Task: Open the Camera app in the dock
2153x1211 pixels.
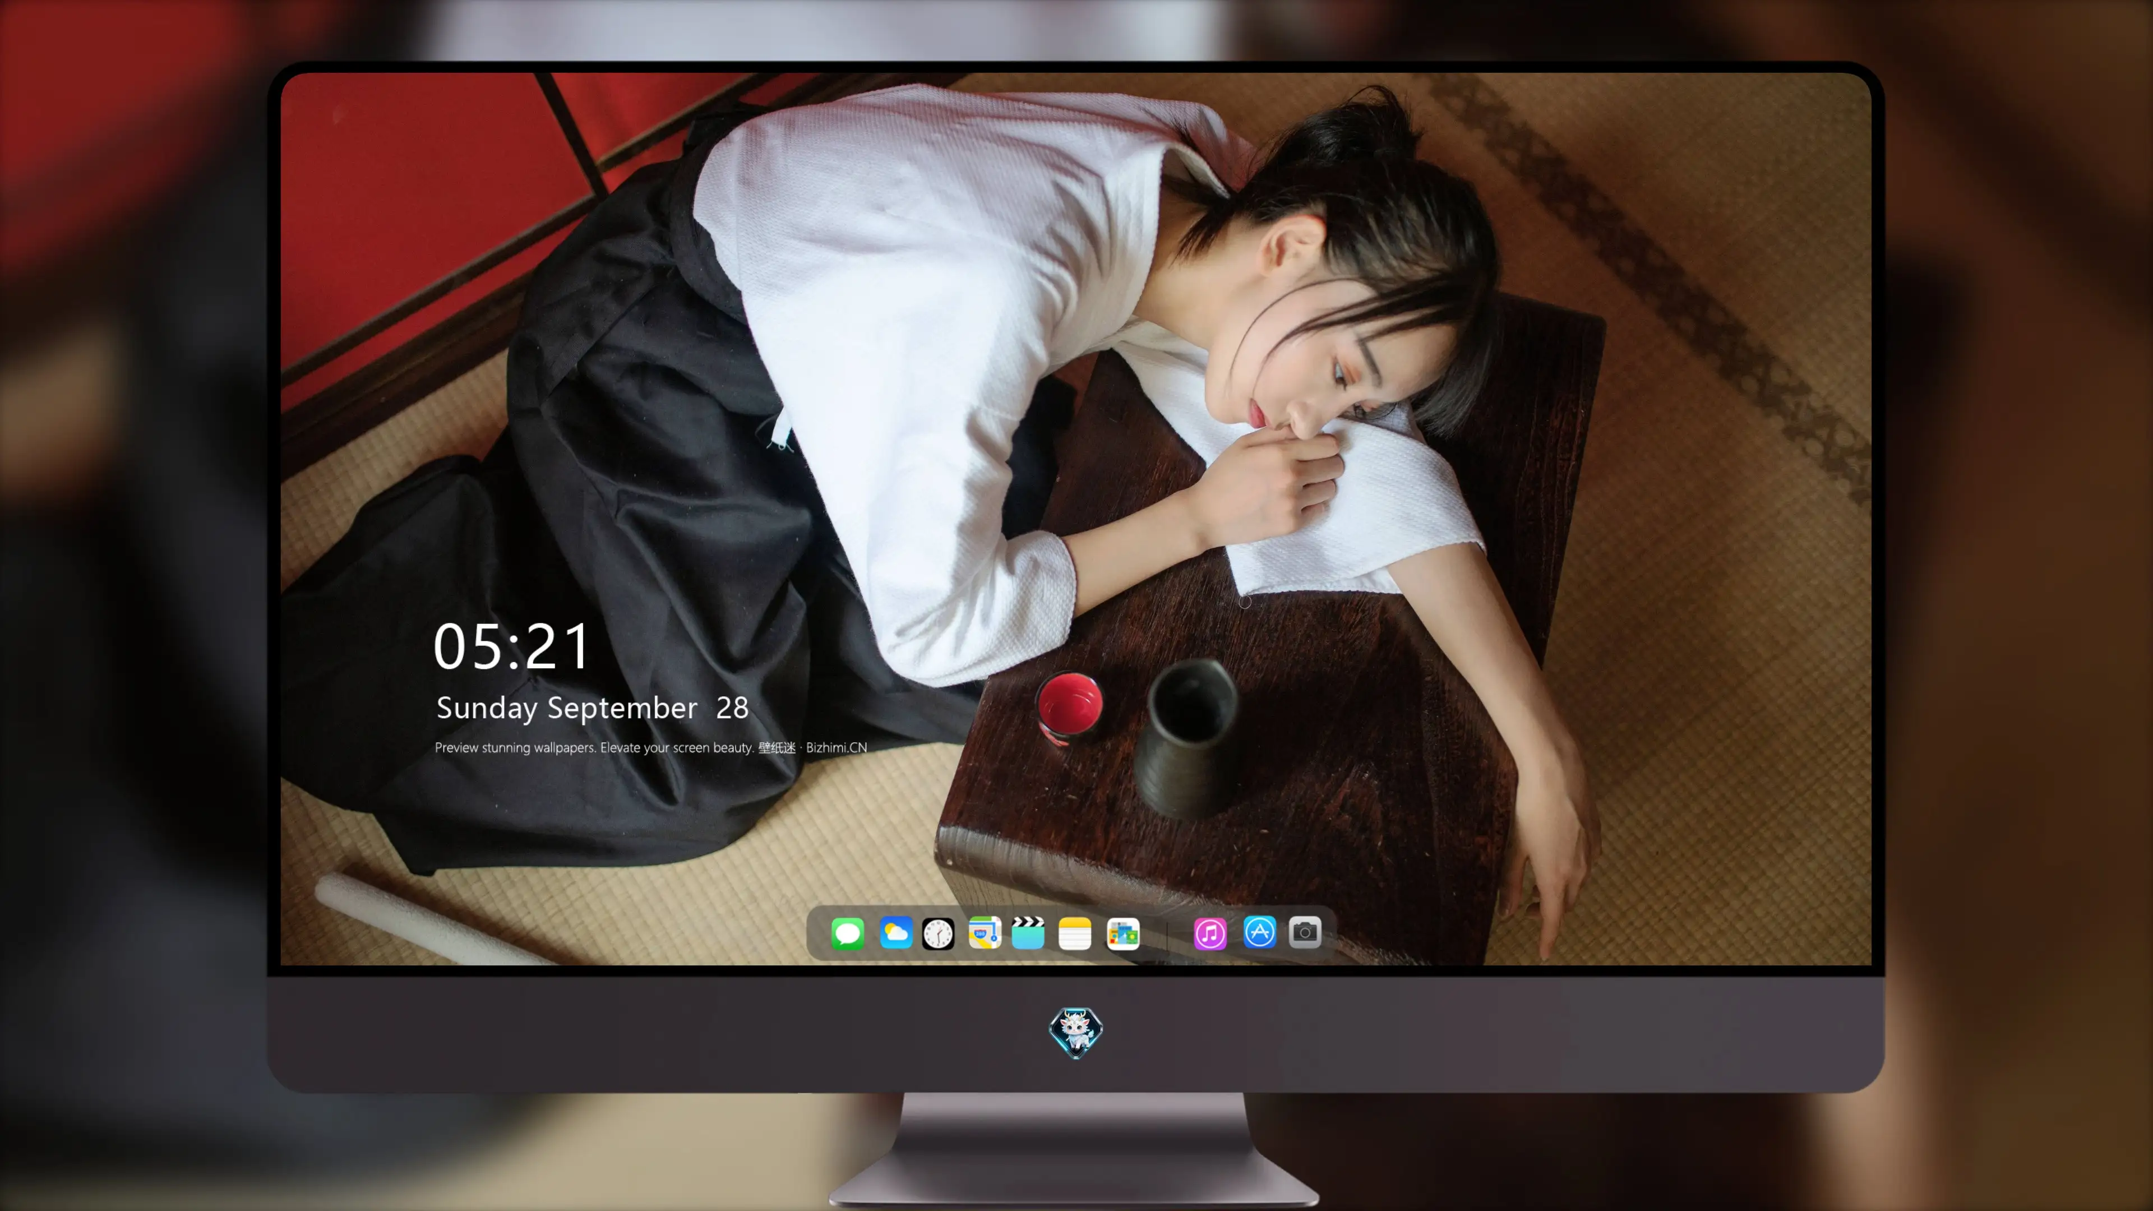Action: (1305, 932)
